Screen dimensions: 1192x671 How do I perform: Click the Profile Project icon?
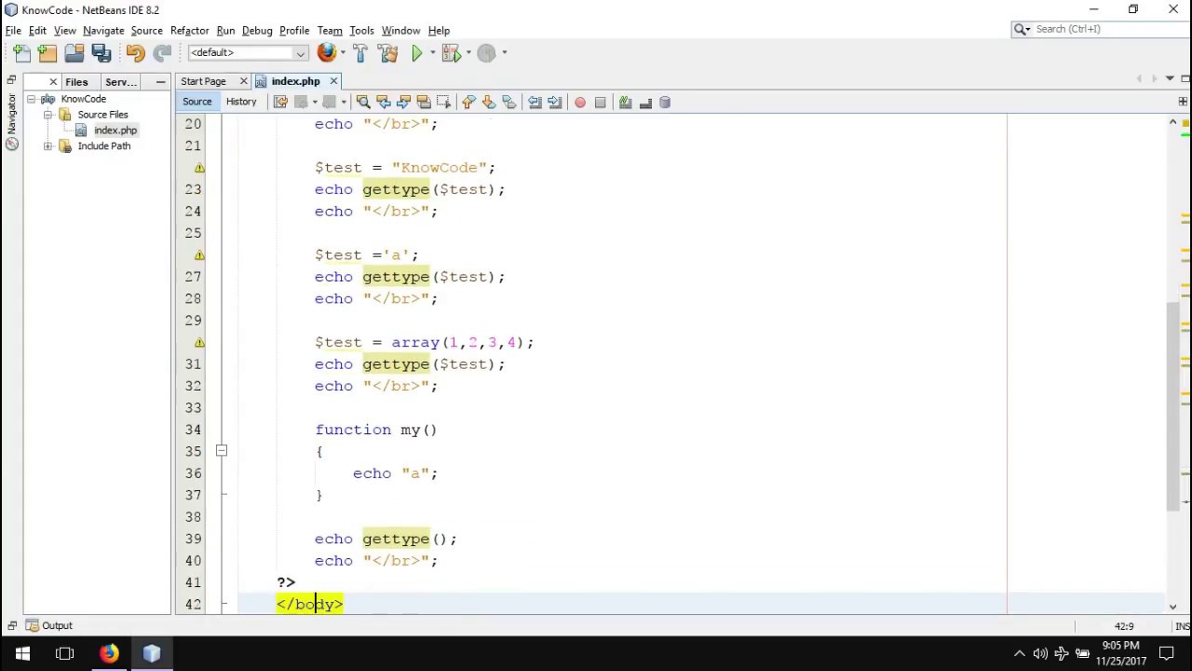(x=486, y=53)
